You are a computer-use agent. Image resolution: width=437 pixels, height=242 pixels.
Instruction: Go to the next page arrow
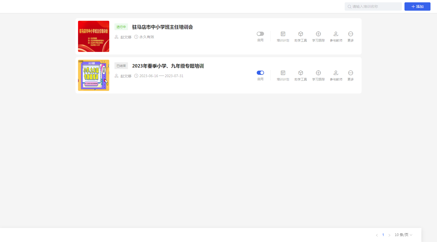[389, 235]
